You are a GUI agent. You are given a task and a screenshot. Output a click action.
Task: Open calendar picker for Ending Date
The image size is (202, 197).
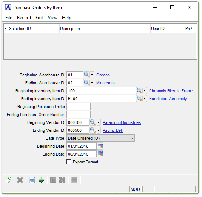tap(100, 154)
